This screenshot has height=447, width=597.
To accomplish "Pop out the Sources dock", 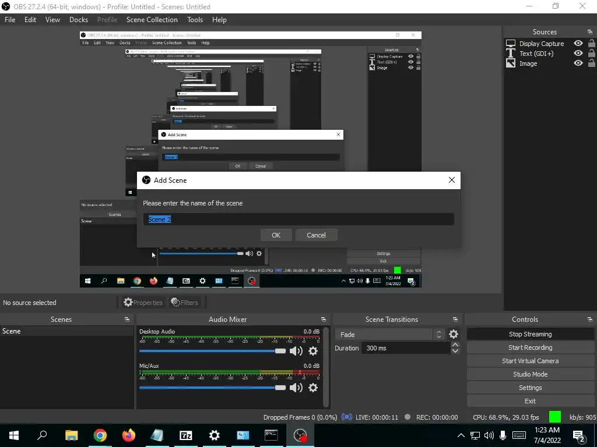I will pos(590,32).
